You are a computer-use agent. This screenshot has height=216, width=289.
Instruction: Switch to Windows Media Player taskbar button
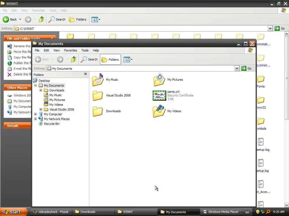tap(221, 212)
